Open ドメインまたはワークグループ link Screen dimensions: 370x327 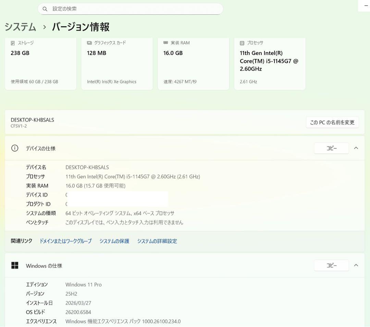coord(65,241)
